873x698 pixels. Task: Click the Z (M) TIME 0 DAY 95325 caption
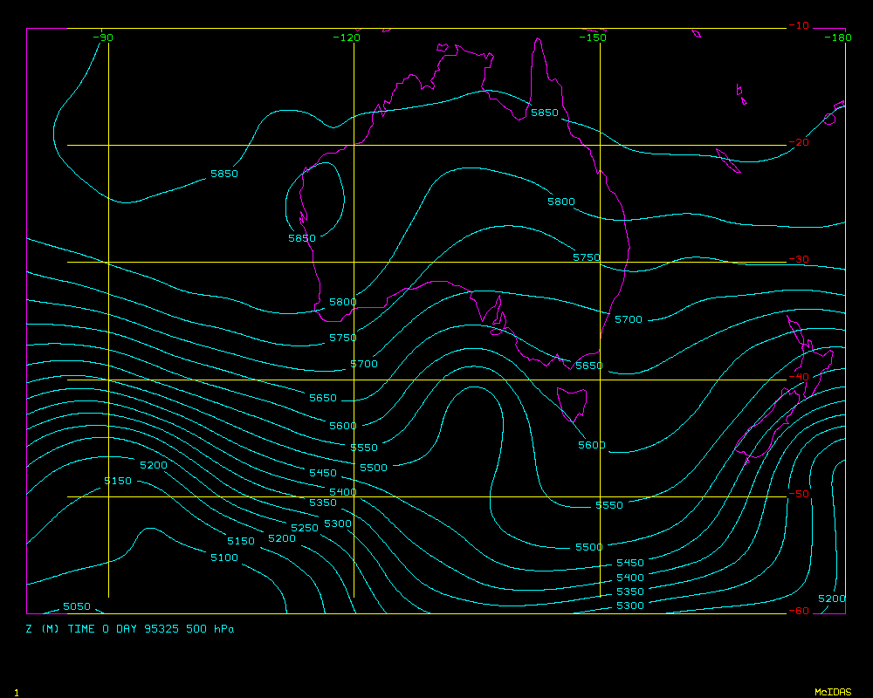coord(130,628)
